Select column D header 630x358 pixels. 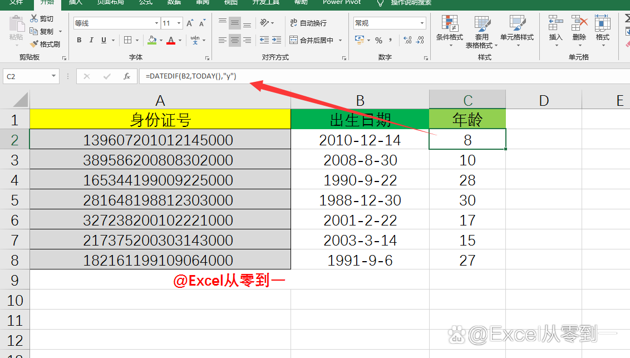click(544, 100)
